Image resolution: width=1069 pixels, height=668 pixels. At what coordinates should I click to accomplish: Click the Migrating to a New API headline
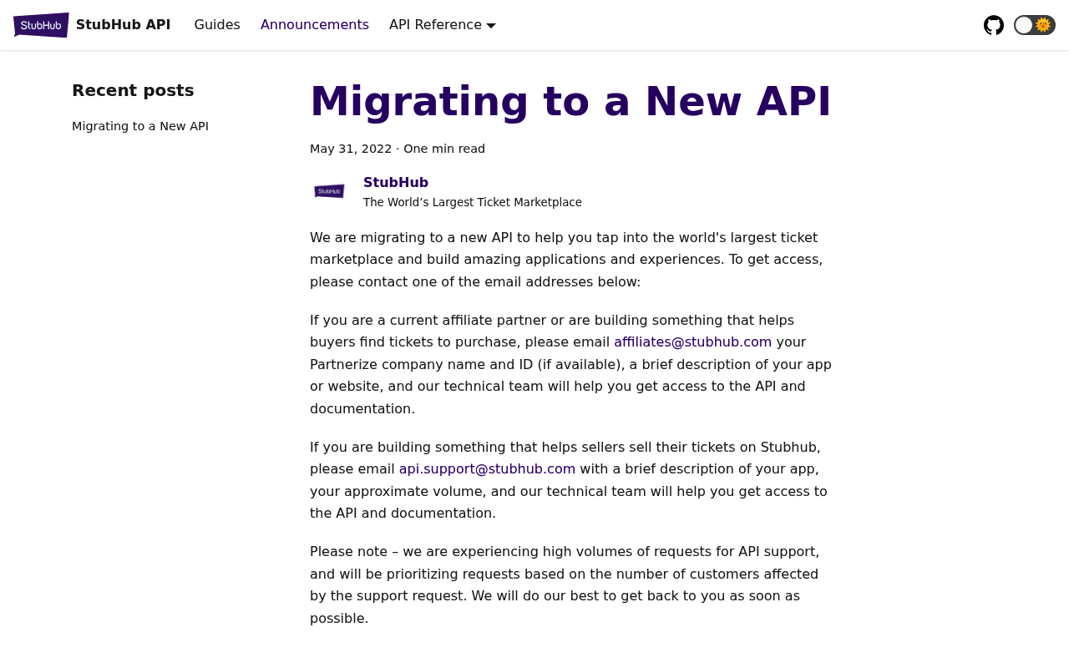tap(570, 101)
